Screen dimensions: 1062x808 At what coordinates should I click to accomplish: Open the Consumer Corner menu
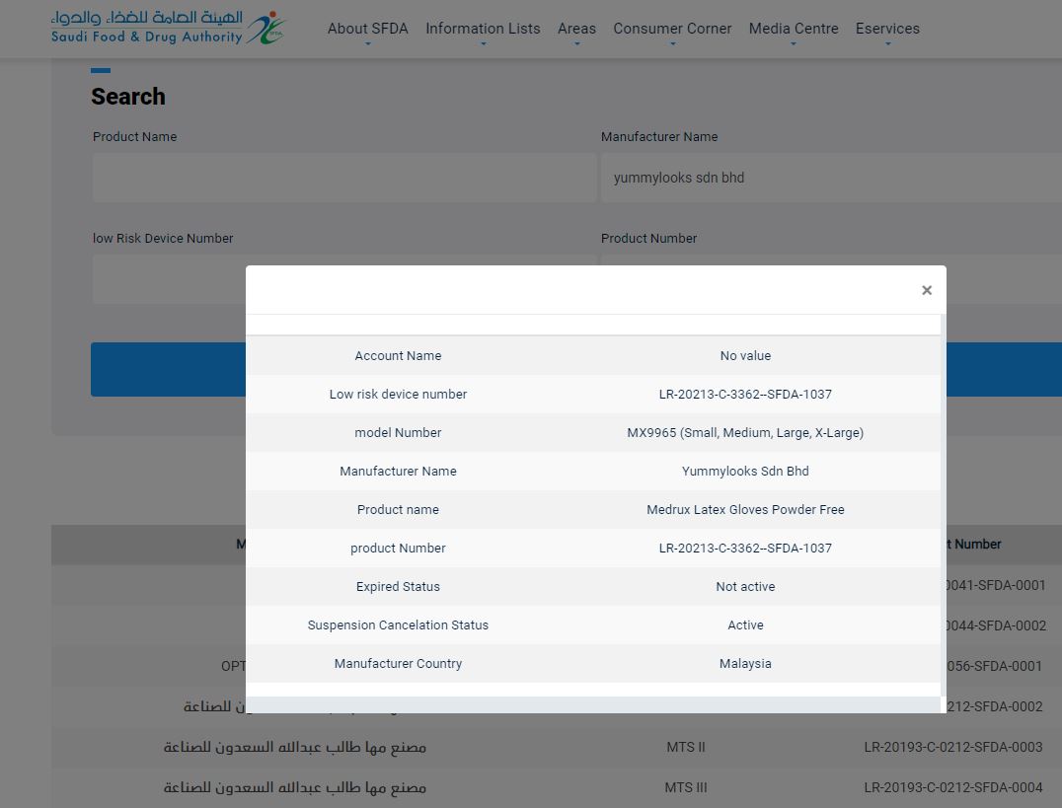coord(672,29)
